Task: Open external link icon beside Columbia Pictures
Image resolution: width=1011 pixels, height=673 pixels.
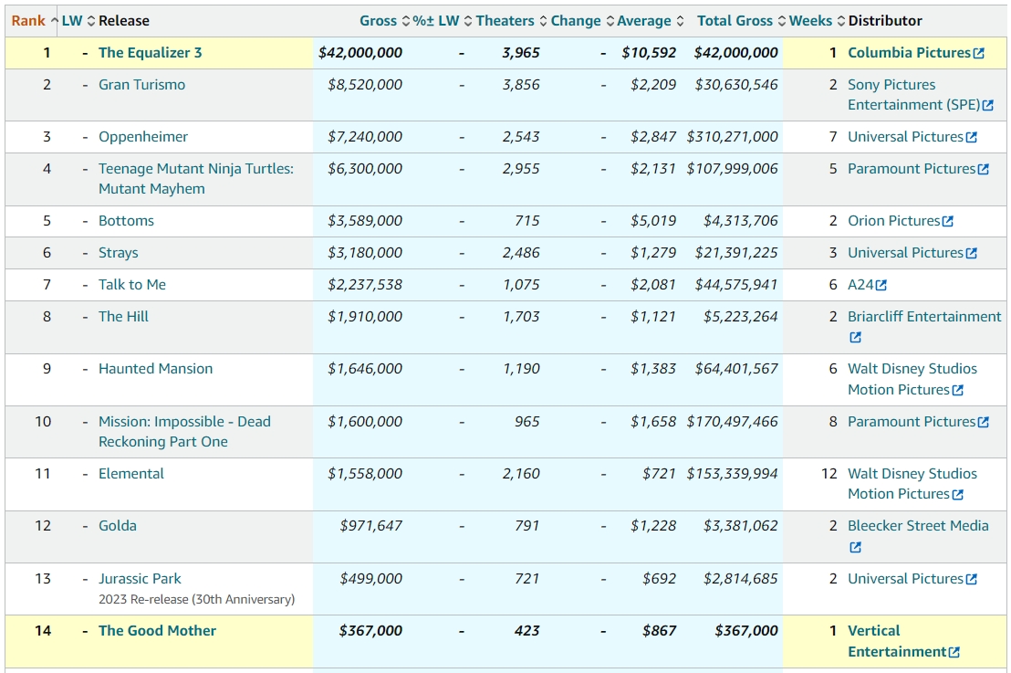Action: 979,53
